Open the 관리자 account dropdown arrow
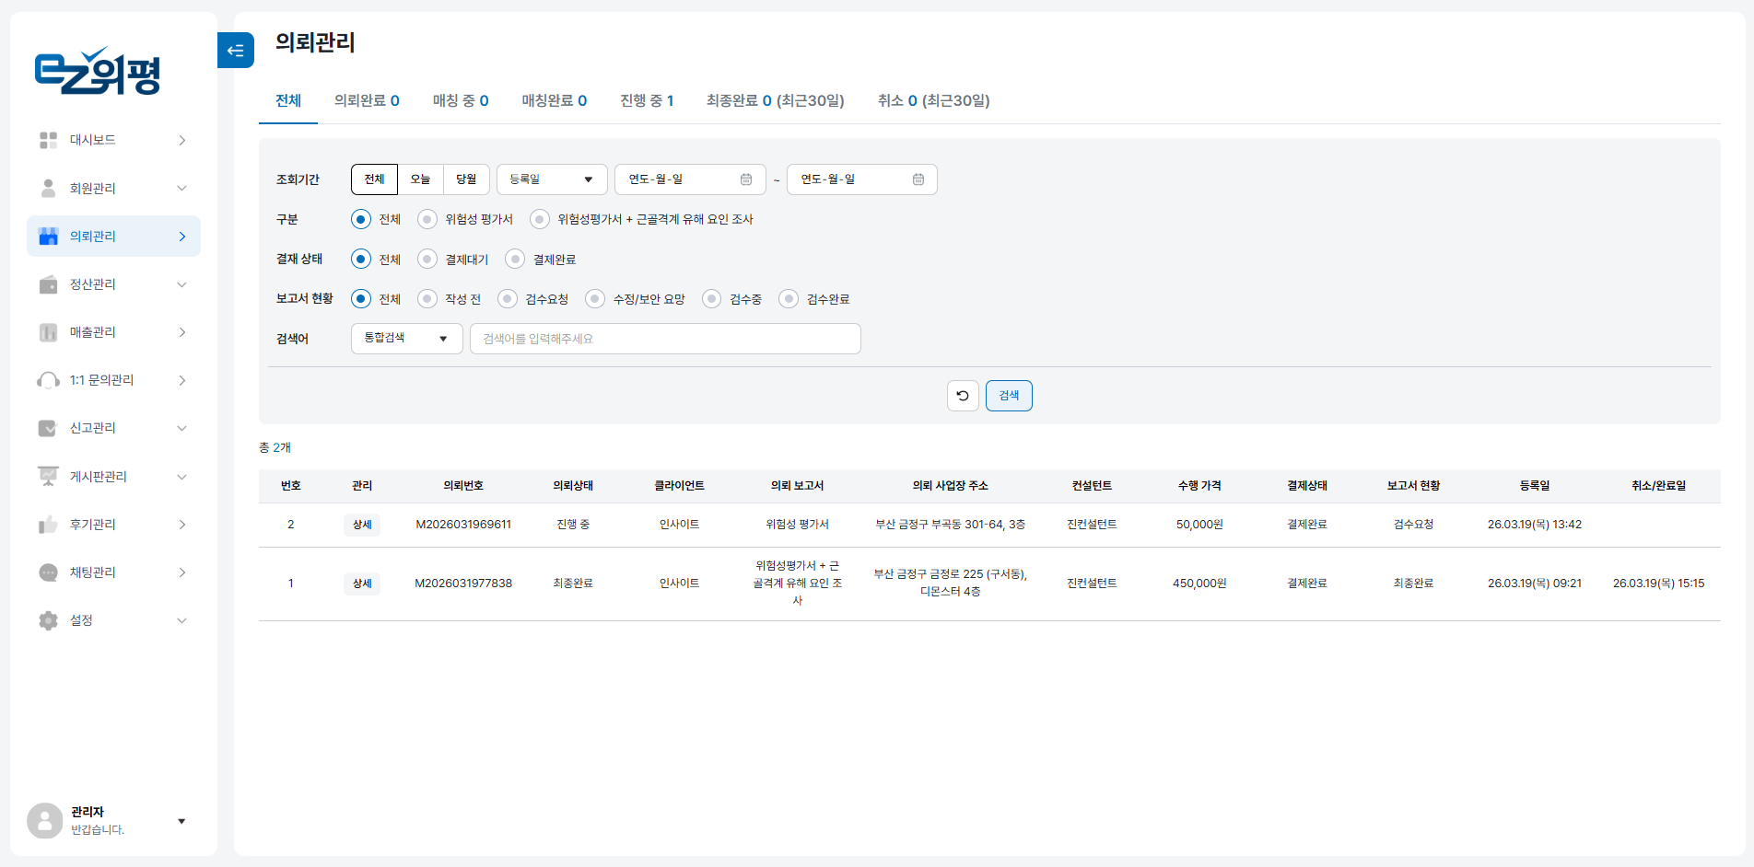The image size is (1754, 867). [x=181, y=821]
